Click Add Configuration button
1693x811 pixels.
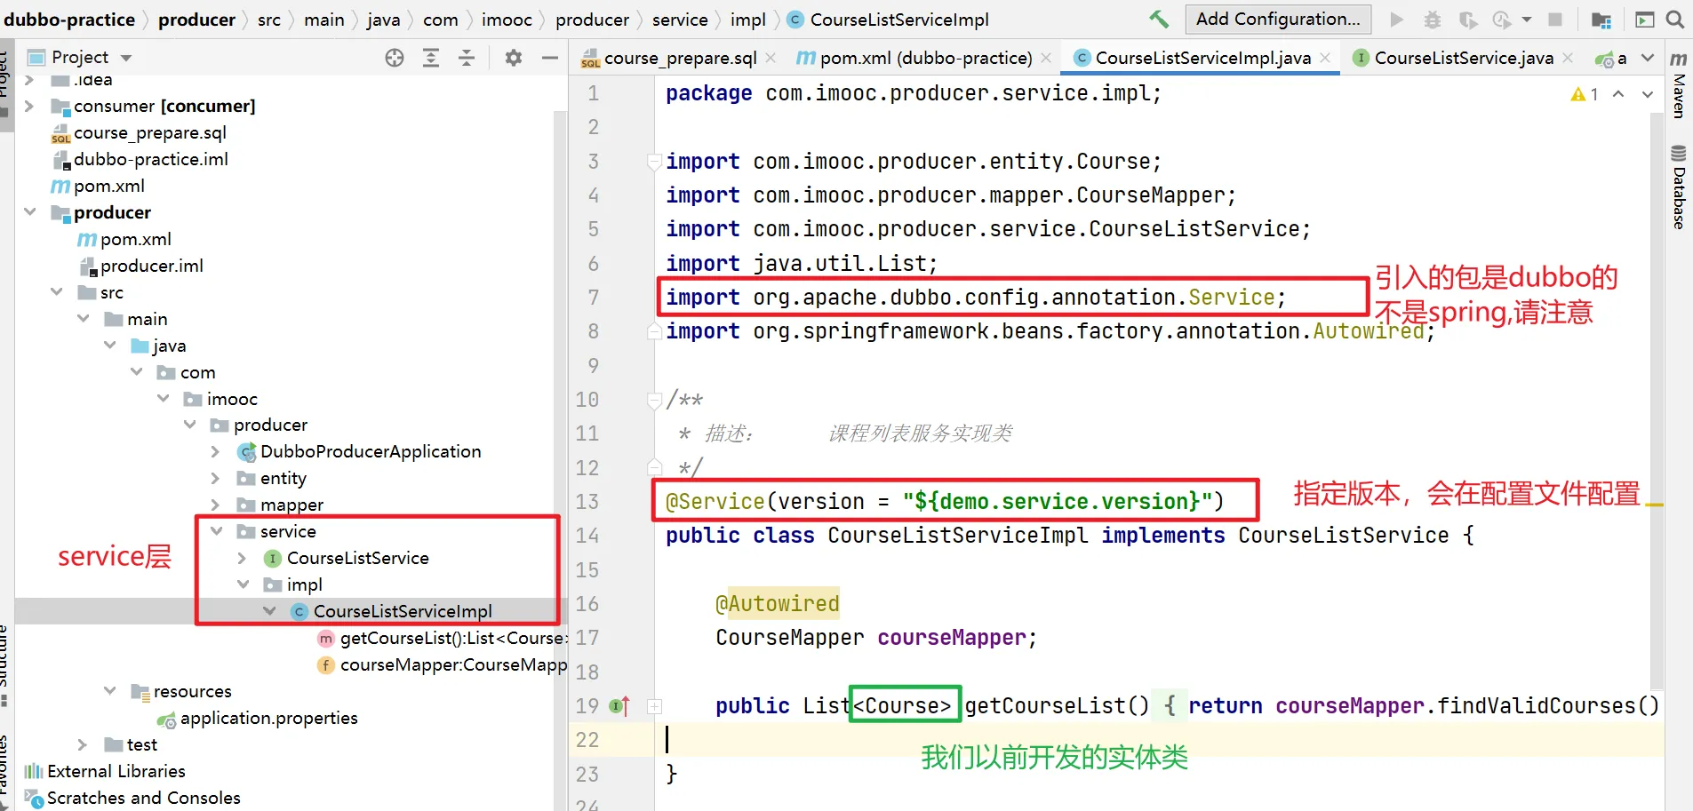(1277, 19)
